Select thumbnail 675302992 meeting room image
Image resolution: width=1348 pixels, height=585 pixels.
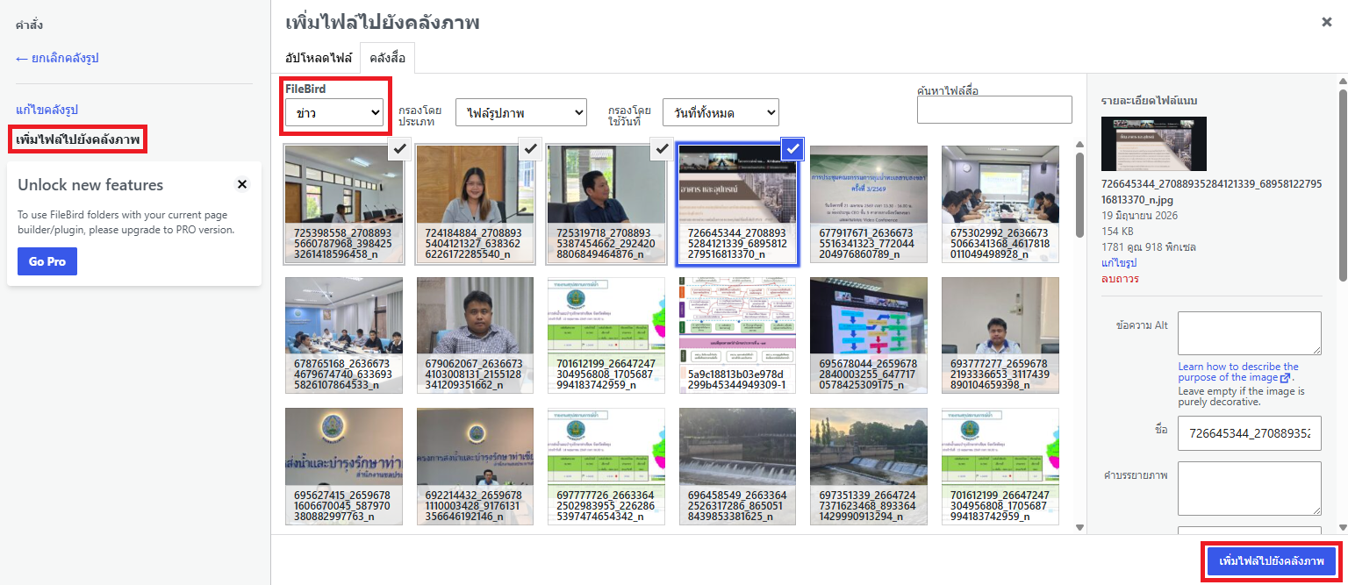coord(1000,204)
